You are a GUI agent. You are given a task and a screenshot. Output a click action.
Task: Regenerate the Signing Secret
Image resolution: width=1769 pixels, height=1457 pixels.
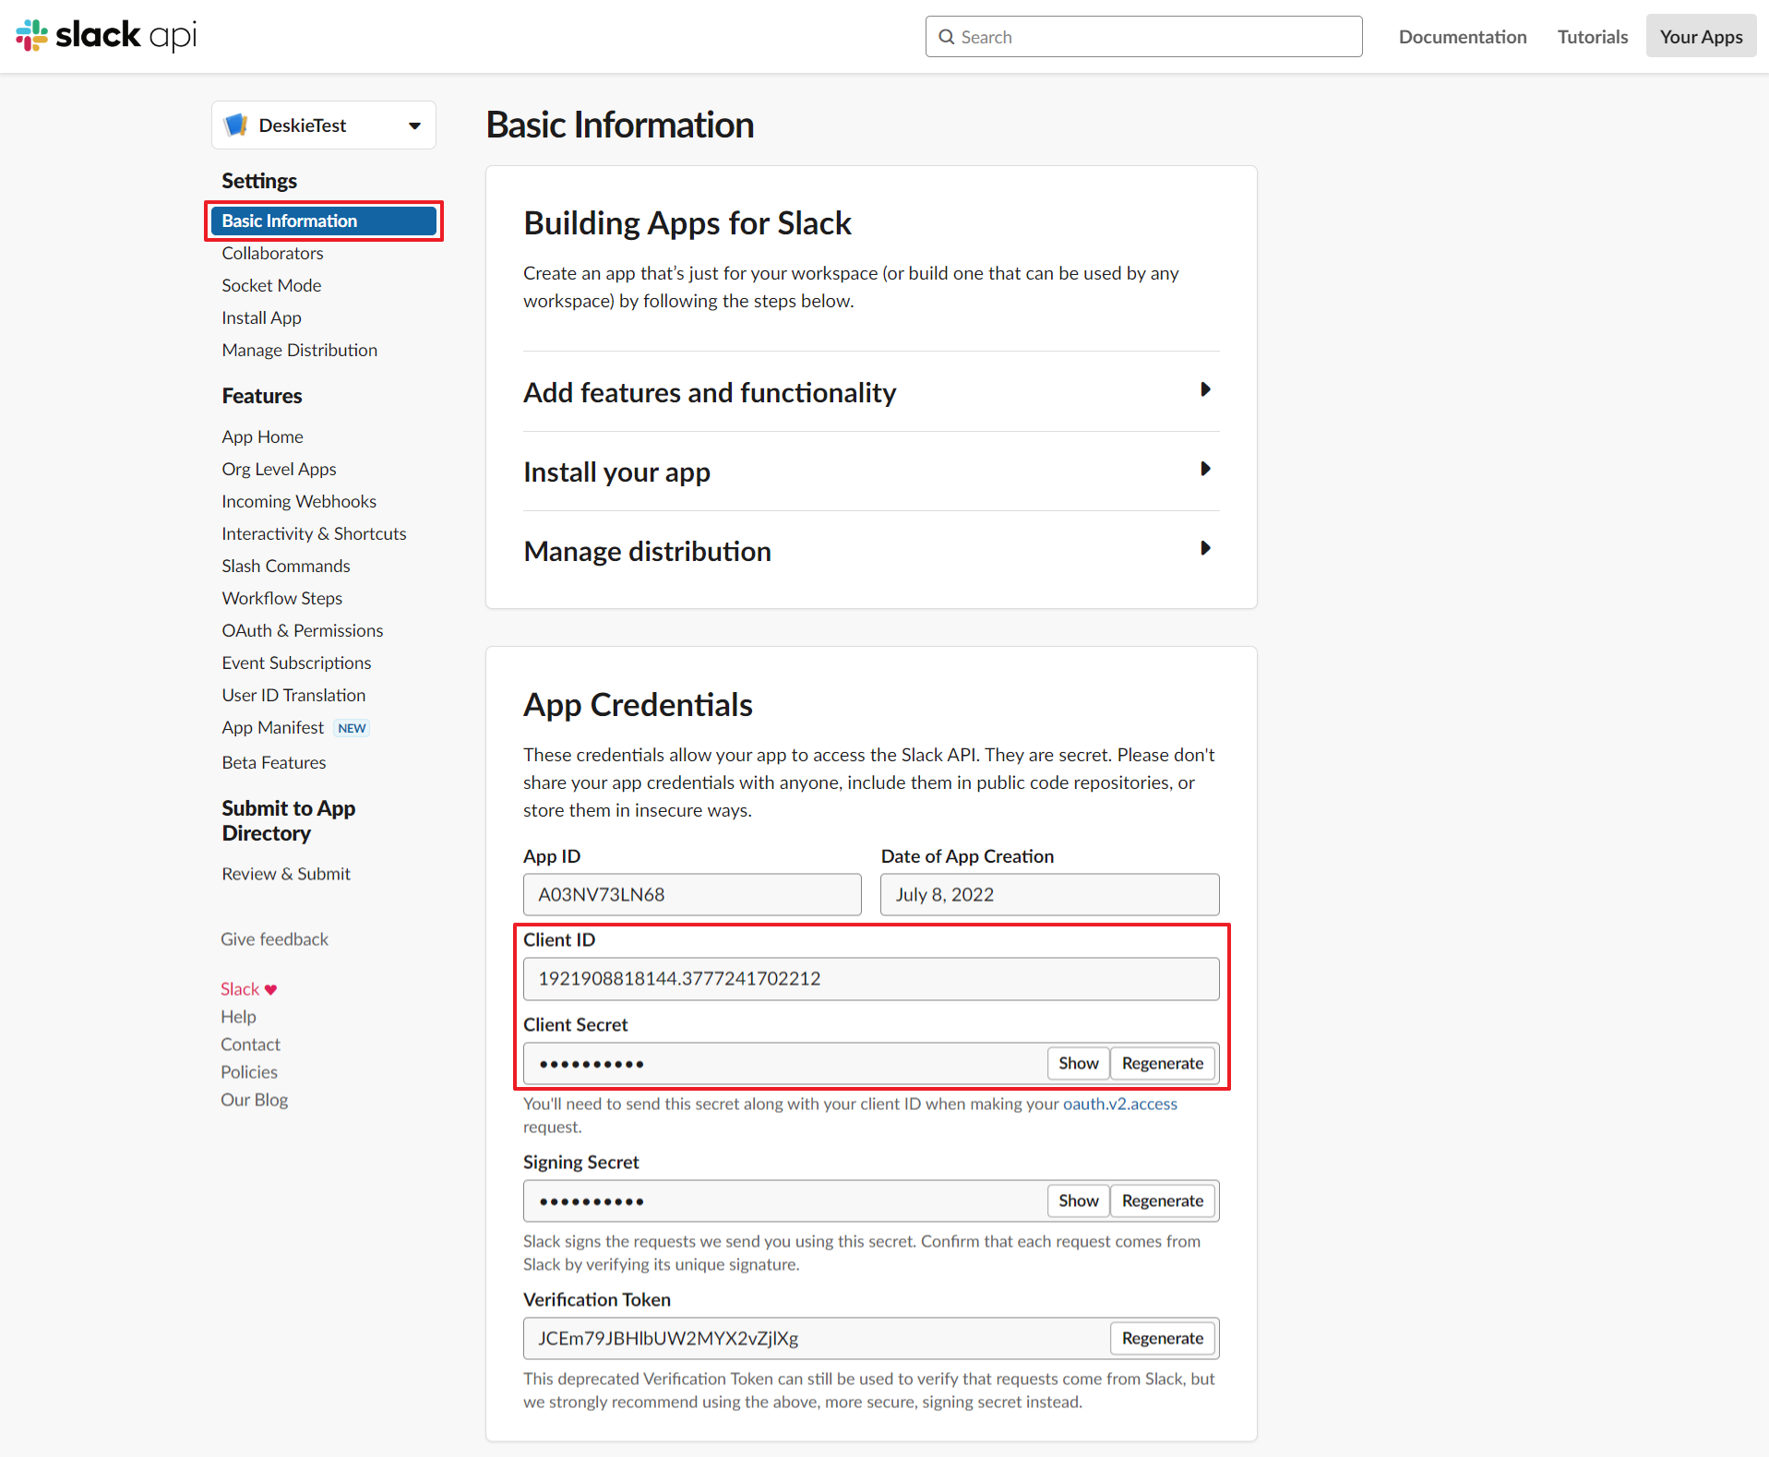tap(1162, 1200)
